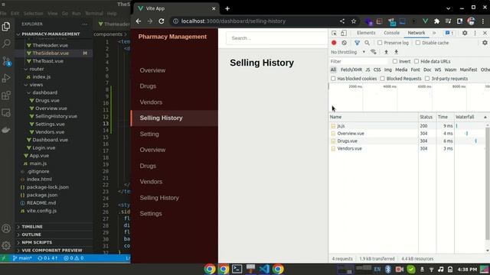Switch to the Elements tab

tap(366, 33)
